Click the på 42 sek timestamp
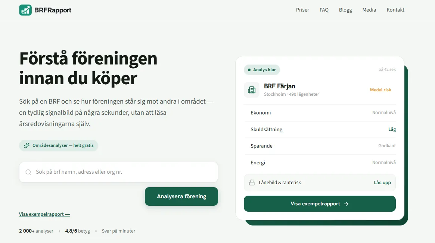This screenshot has height=243, width=435. (x=387, y=69)
